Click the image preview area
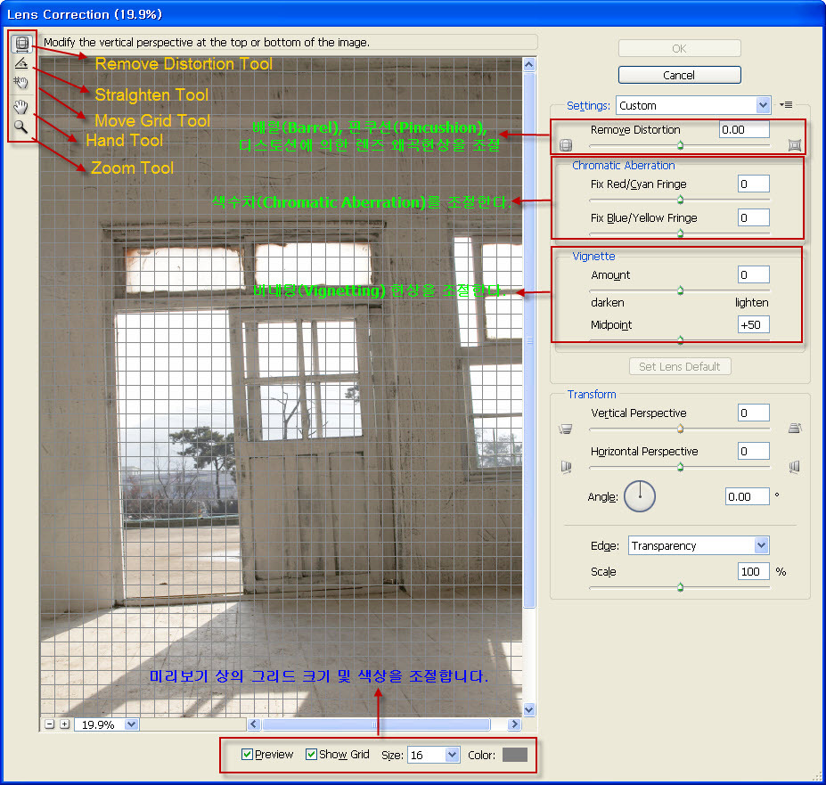The height and width of the screenshot is (785, 826). (282, 388)
